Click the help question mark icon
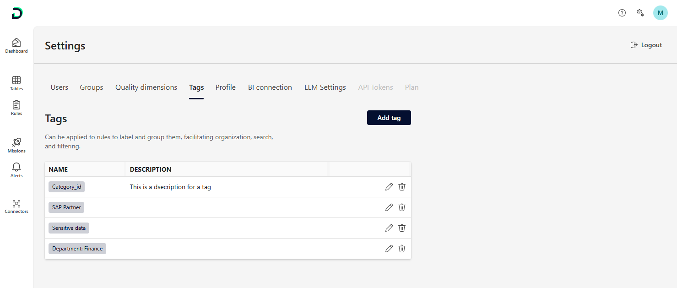The width and height of the screenshot is (677, 288). (622, 13)
